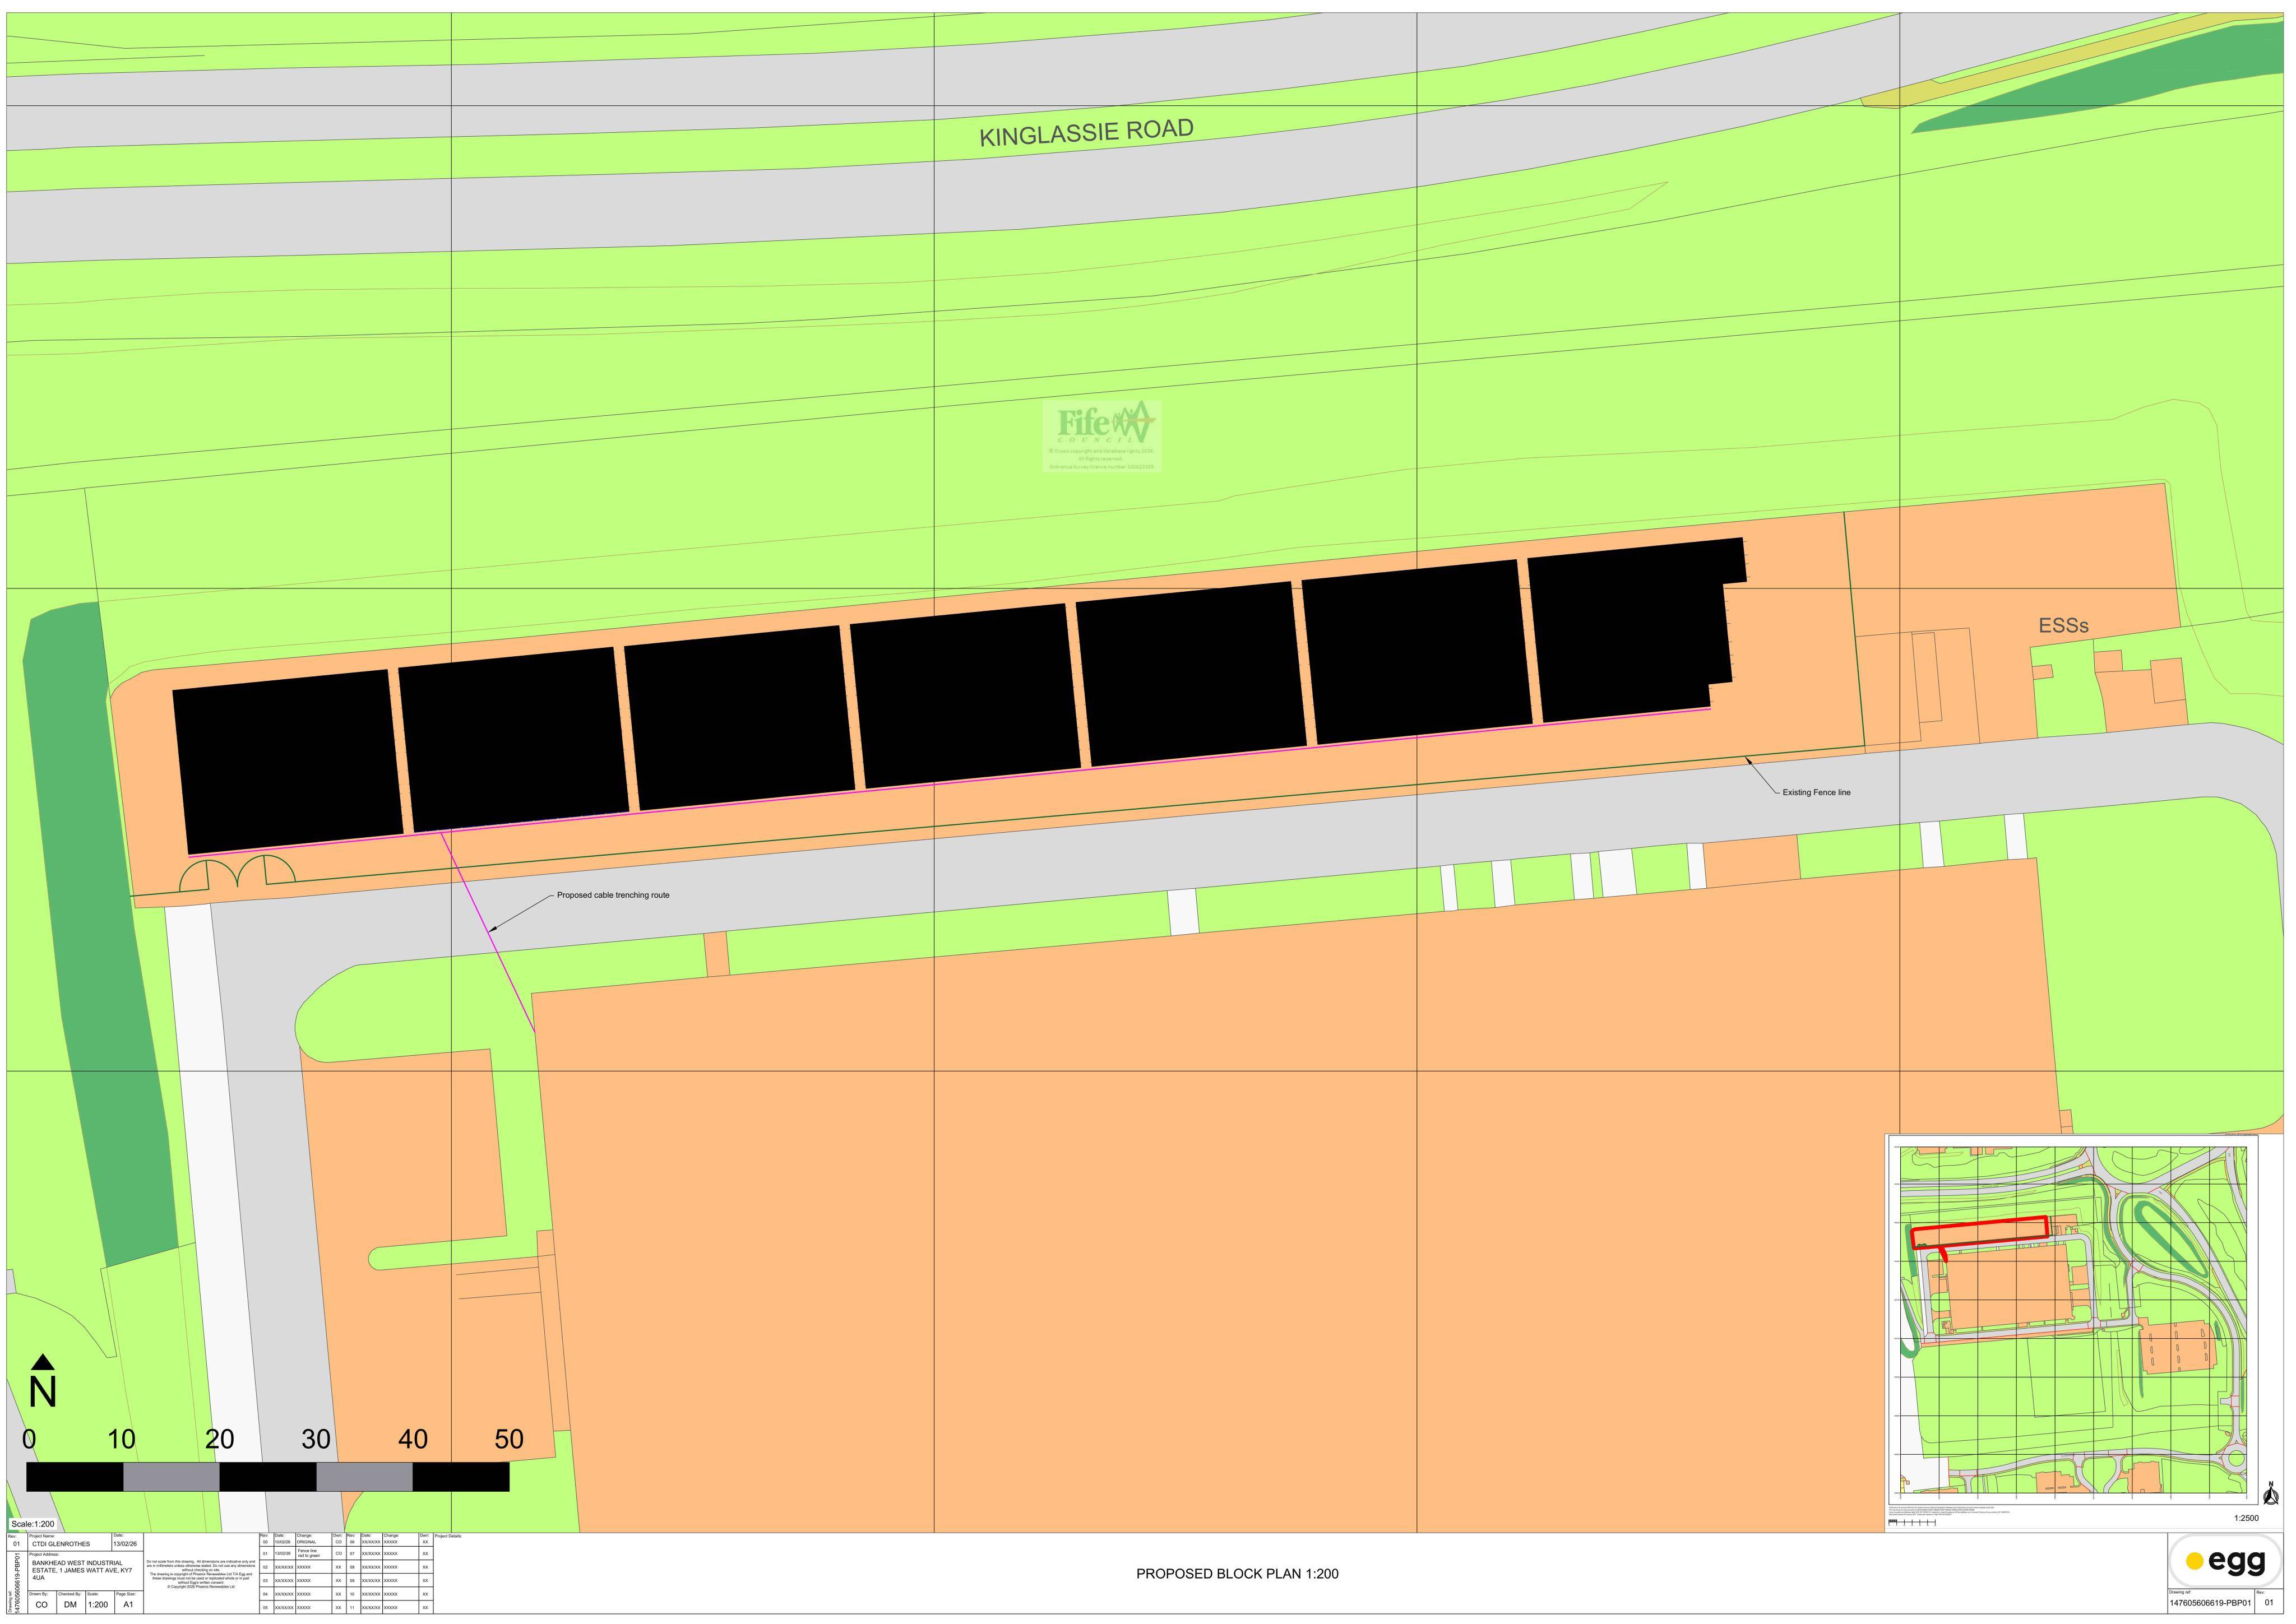Click the first black segment of the scale bar
The height and width of the screenshot is (1624, 2296).
coord(75,1476)
